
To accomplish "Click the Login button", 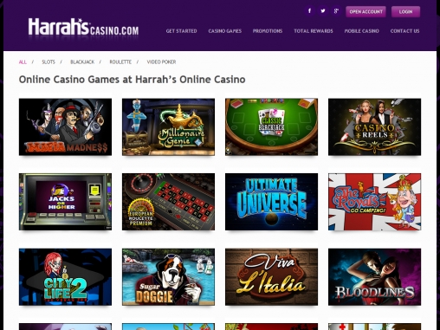I will pos(405,12).
